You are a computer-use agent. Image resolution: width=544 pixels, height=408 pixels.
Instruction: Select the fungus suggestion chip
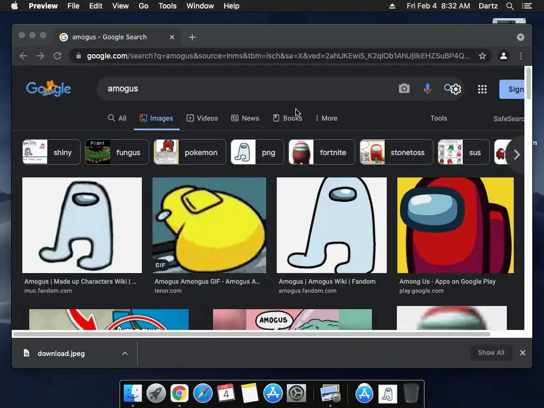tap(117, 152)
